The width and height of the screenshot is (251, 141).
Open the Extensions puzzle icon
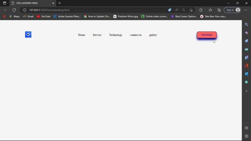[201, 10]
